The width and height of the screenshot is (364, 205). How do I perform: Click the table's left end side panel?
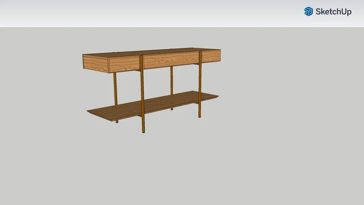click(95, 63)
